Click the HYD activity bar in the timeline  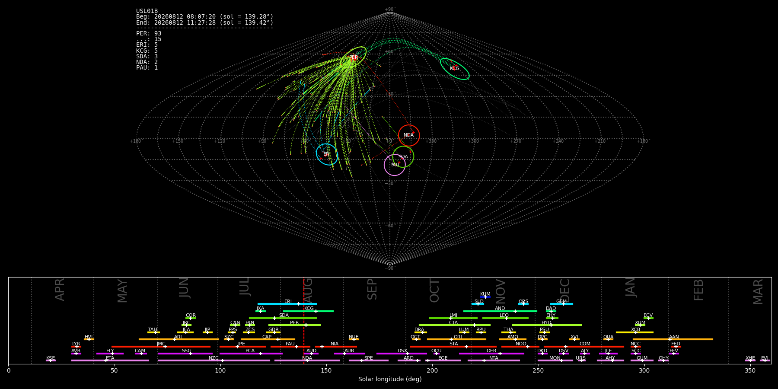547,325
